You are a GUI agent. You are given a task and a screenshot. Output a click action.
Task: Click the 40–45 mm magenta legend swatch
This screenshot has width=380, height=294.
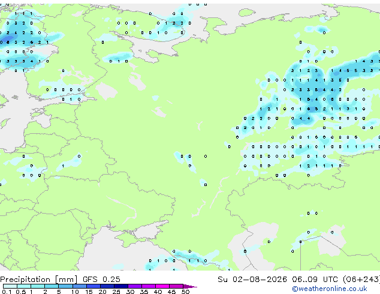(x=162, y=286)
